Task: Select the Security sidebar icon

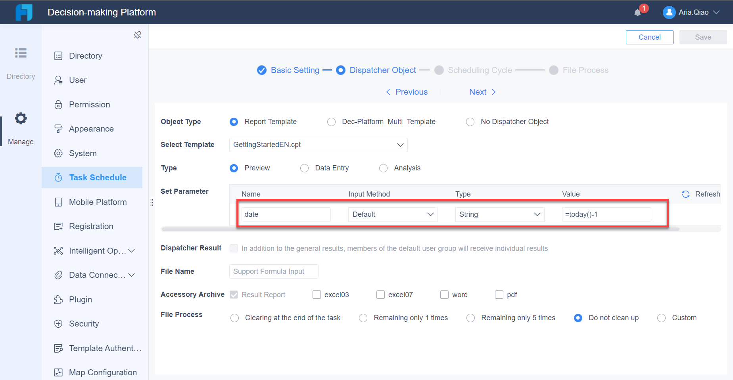Action: 58,323
